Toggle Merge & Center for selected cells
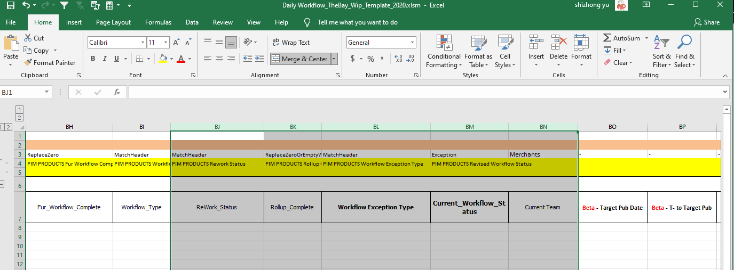This screenshot has width=734, height=270. tap(300, 59)
